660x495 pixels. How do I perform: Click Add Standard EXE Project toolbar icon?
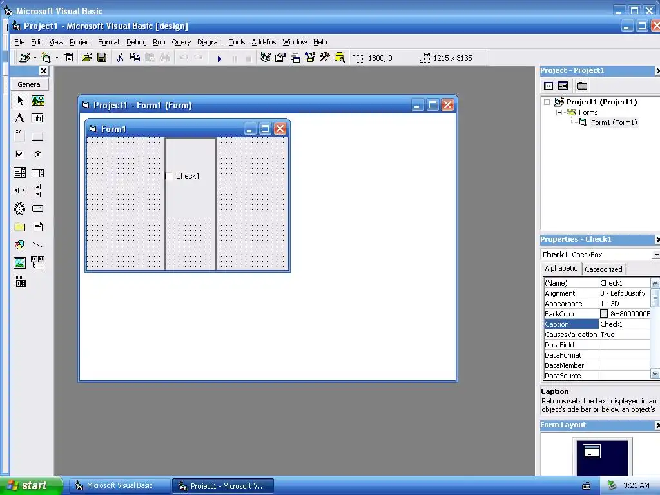click(24, 57)
